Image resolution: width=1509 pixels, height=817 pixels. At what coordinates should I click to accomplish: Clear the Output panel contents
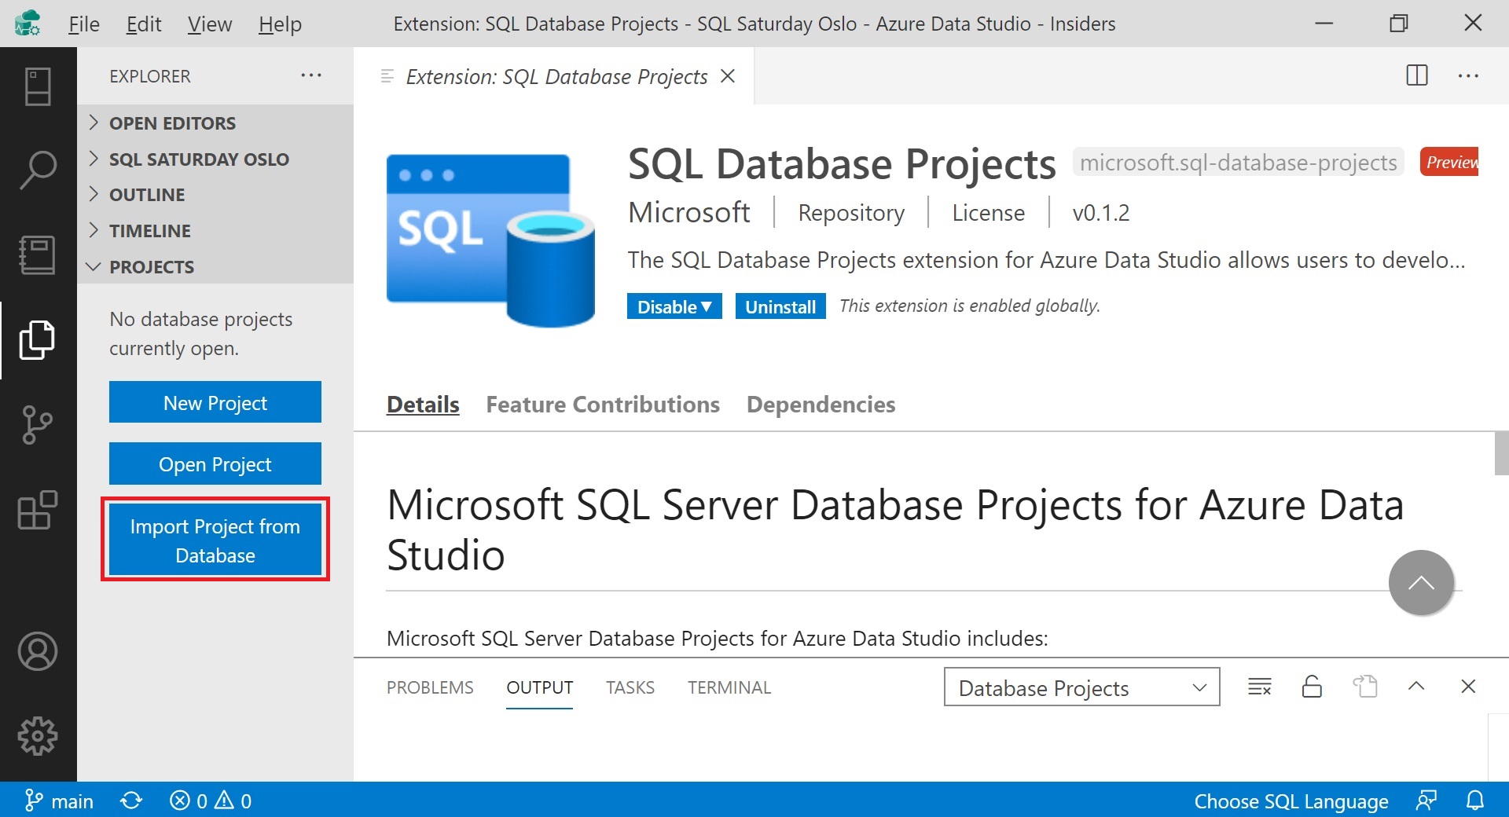[1260, 686]
